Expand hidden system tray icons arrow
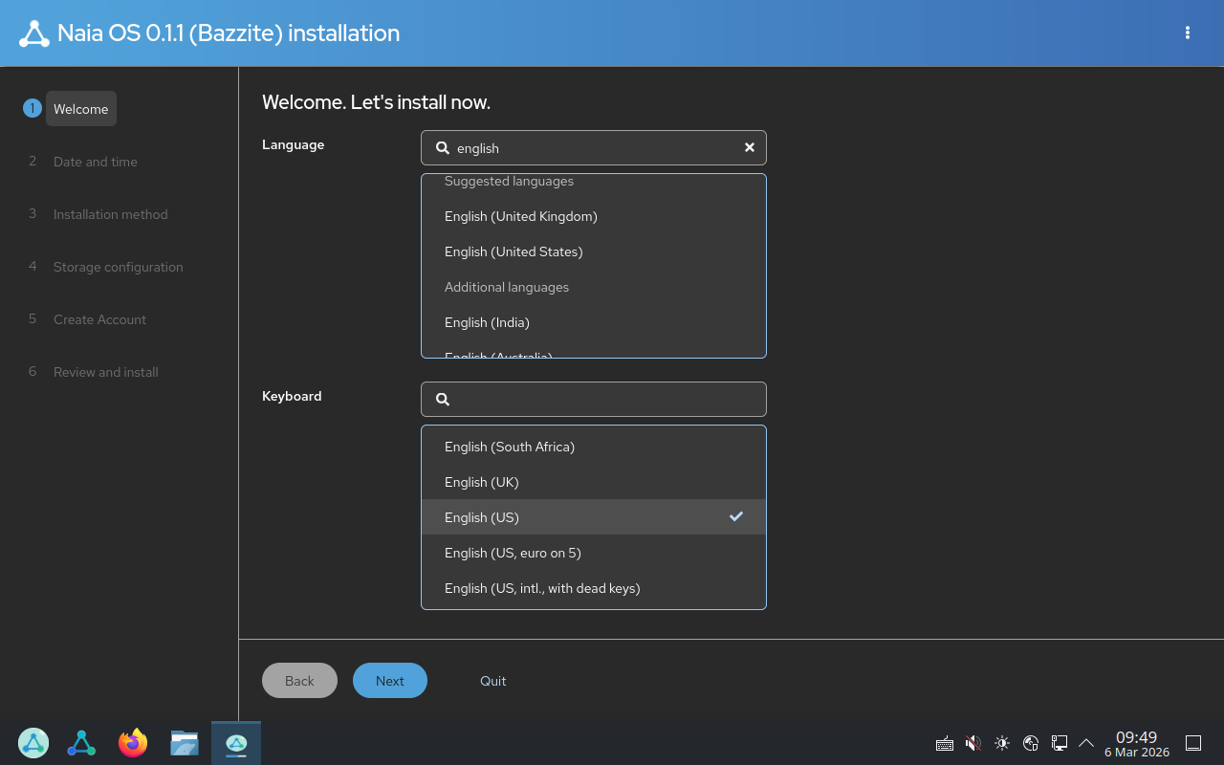The image size is (1224, 765). (x=1086, y=743)
